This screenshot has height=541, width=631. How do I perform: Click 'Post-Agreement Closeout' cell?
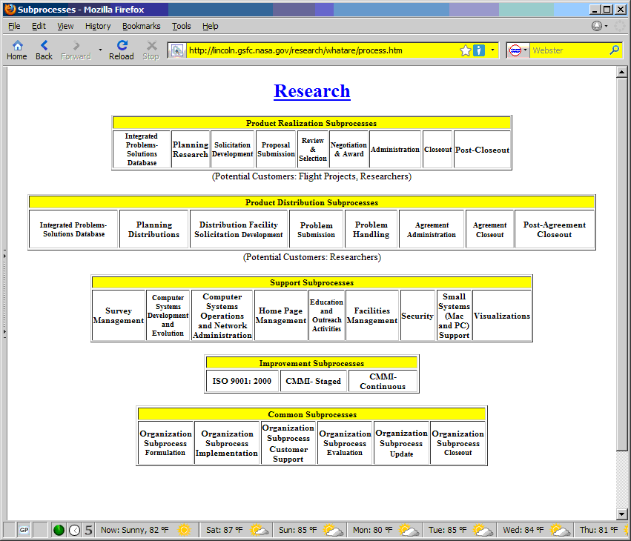pos(555,229)
